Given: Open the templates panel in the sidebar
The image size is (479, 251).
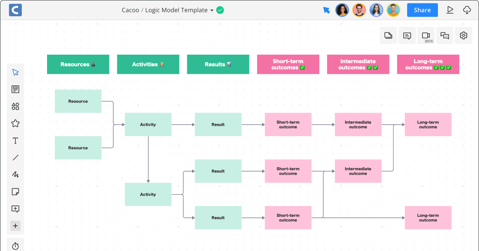Looking at the screenshot, I should (15, 89).
